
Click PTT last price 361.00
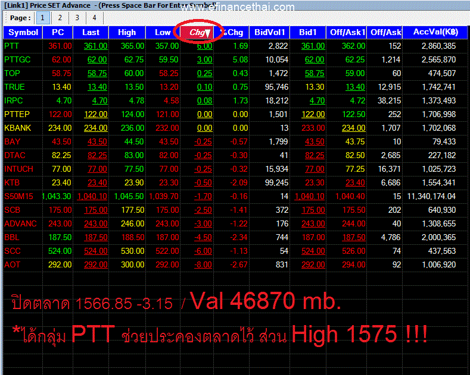[x=96, y=46]
